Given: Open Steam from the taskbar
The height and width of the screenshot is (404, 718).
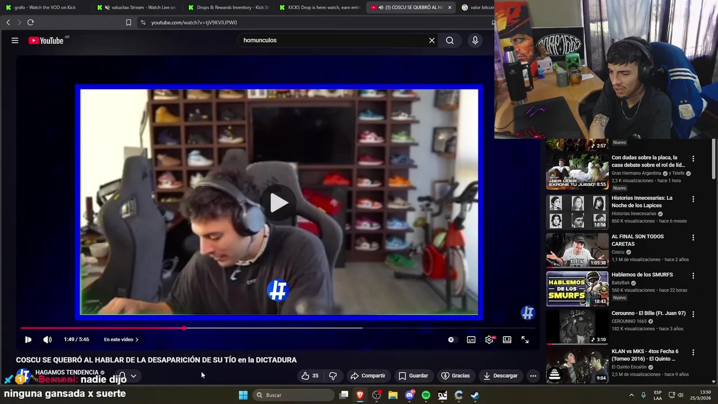Looking at the screenshot, I should [x=475, y=395].
